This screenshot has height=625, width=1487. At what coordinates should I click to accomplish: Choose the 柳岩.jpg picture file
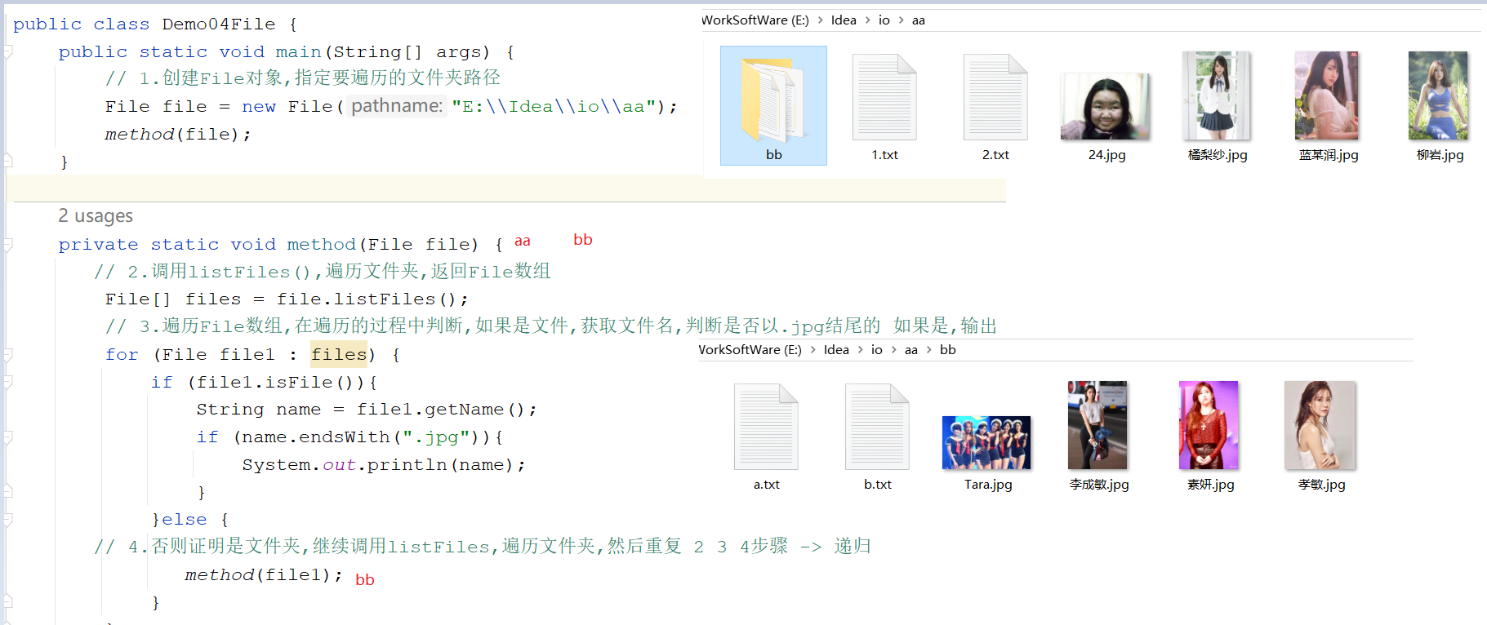[1438, 96]
